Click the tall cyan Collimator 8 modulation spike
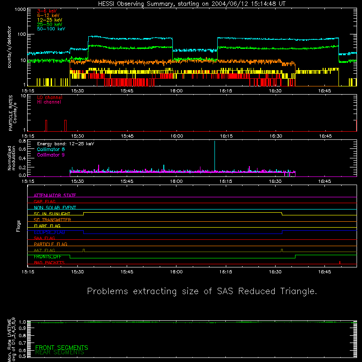 coord(214,156)
